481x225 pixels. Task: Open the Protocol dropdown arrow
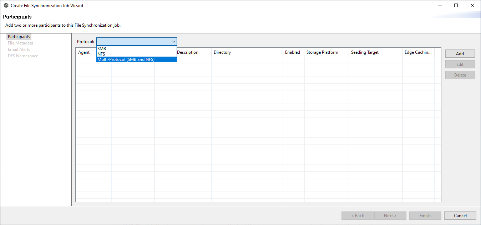pyautogui.click(x=173, y=42)
